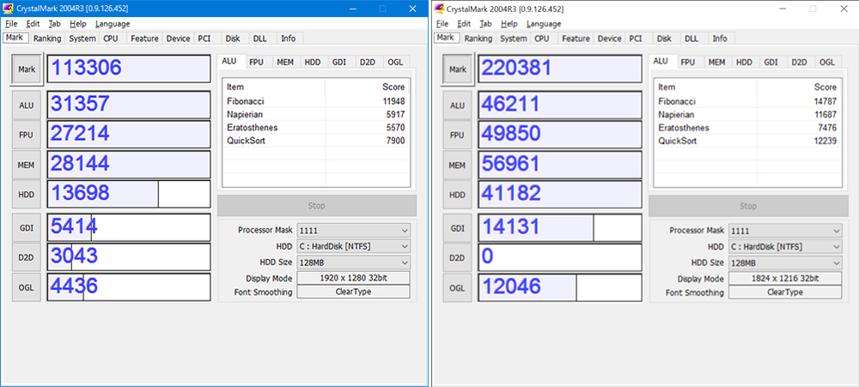Click FPU benchmark button in right window
Screen dimensions: 859x387
tap(458, 135)
